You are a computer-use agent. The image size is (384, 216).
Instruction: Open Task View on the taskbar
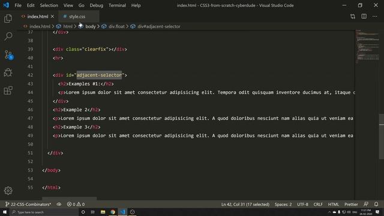pyautogui.click(x=93, y=212)
